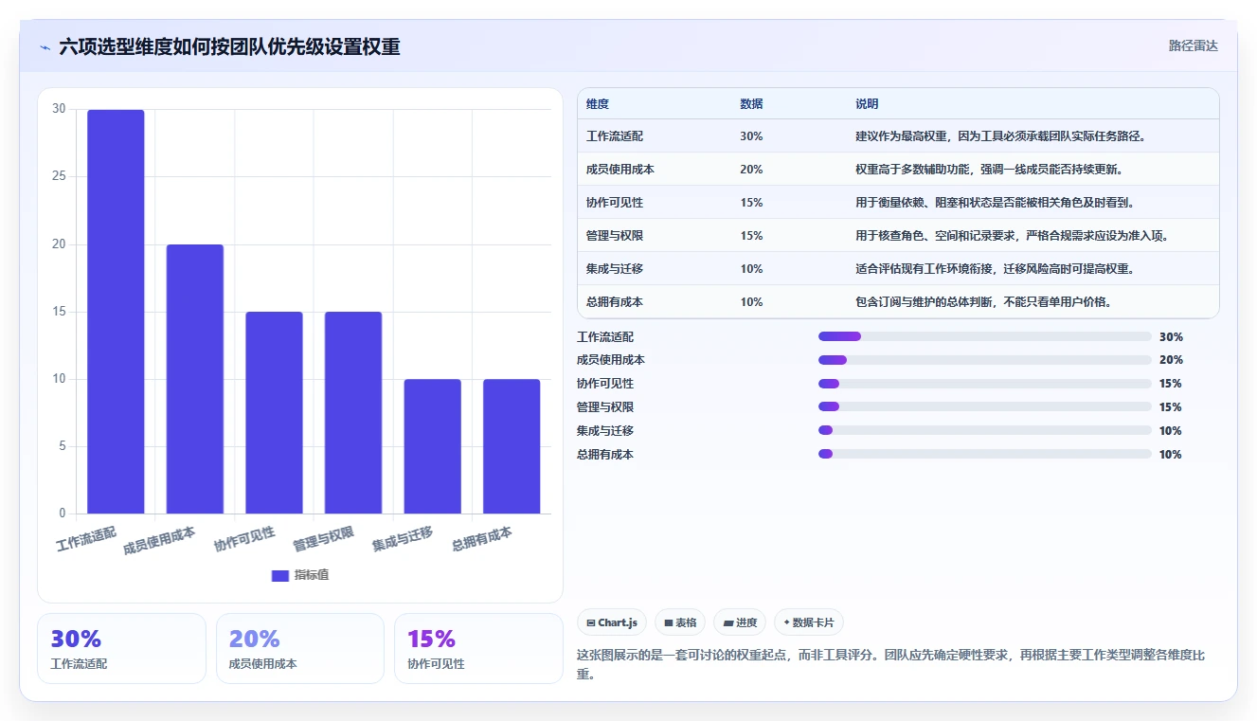Click the title 六项选型维度如何按团队优先级设置权重
This screenshot has width=1257, height=721.
pyautogui.click(x=229, y=46)
